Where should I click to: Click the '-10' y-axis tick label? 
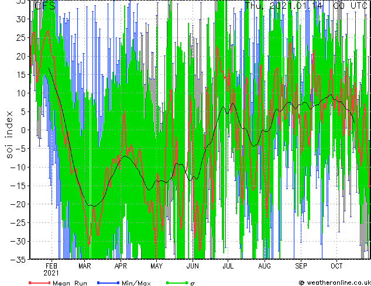pos(18,167)
